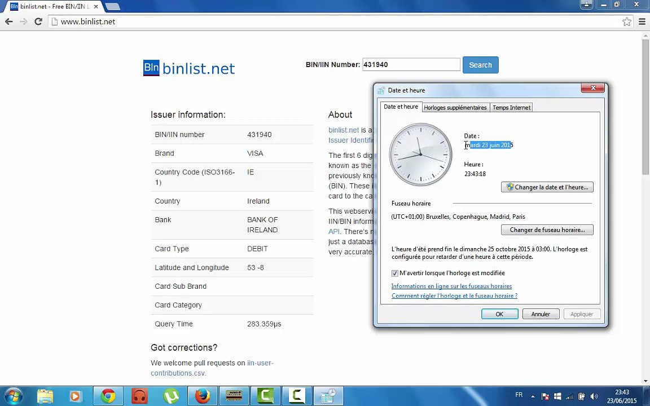Click Changer de fuseau horaire button
The height and width of the screenshot is (406, 650).
[x=547, y=230]
